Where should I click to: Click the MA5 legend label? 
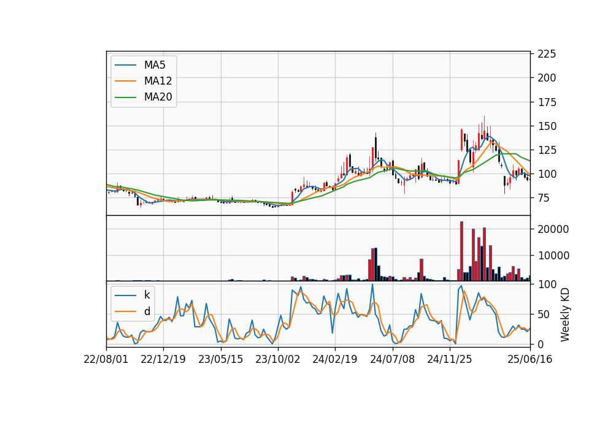click(x=155, y=65)
